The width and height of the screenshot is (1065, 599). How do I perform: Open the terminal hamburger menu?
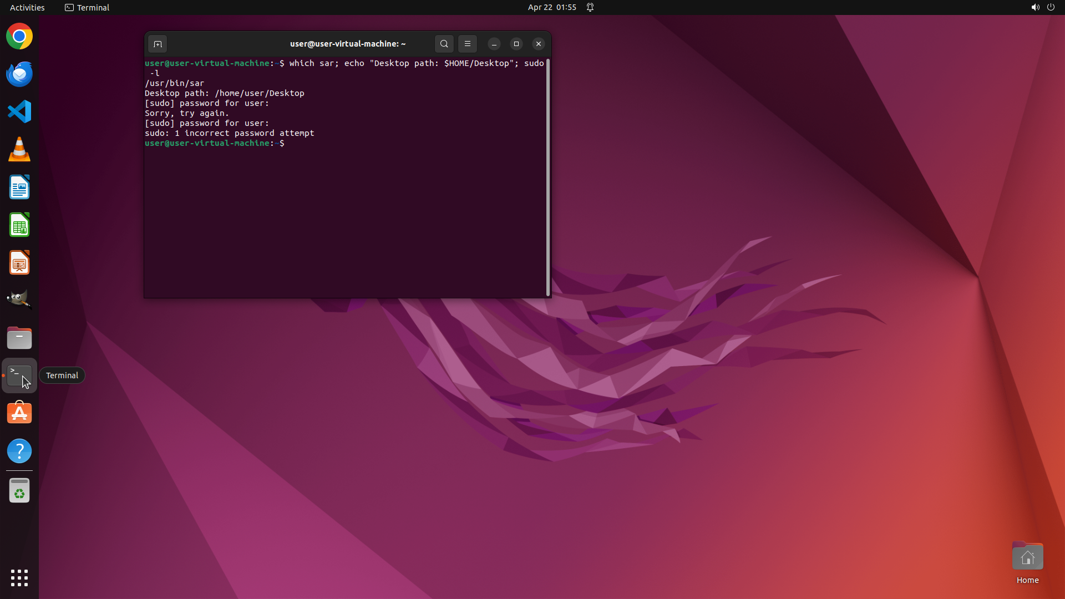(x=467, y=44)
